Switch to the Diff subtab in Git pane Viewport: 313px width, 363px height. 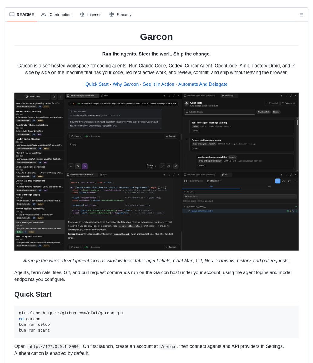pyautogui.click(x=269, y=186)
